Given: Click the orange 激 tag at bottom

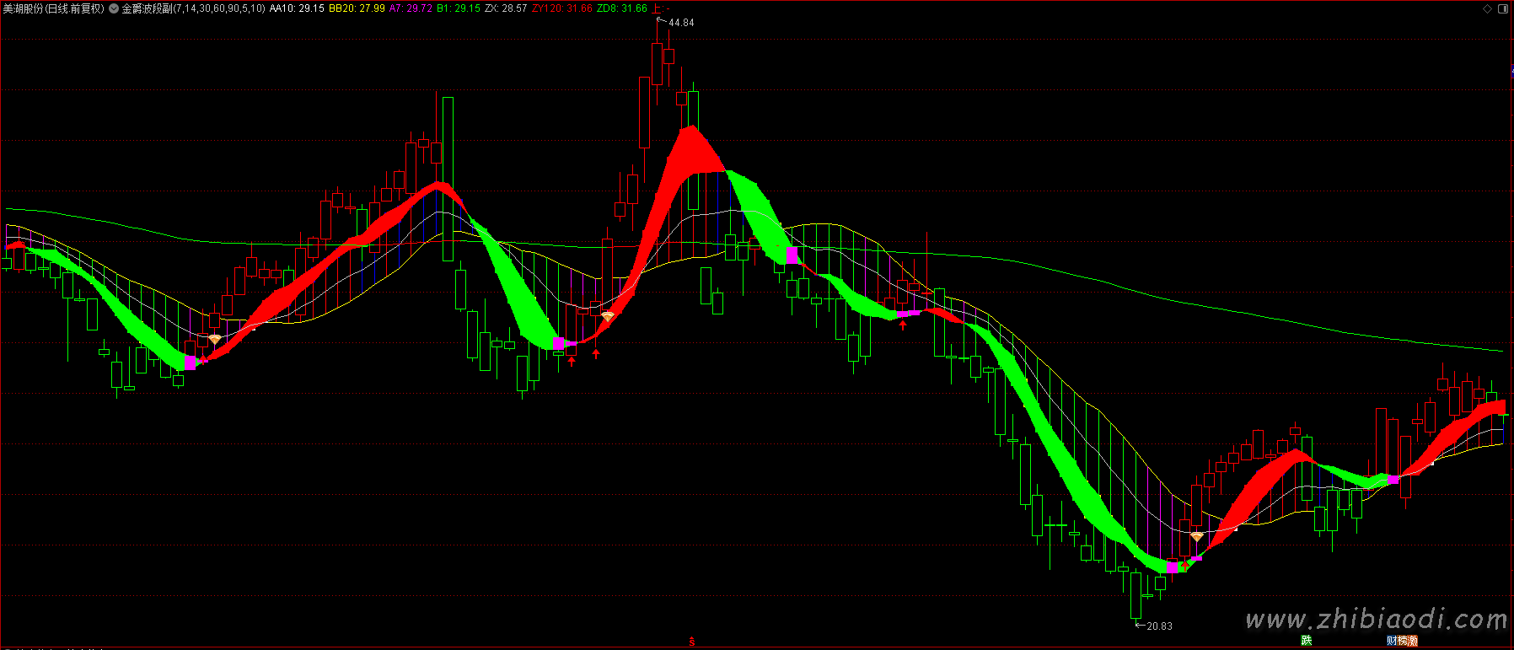Looking at the screenshot, I should point(1412,641).
